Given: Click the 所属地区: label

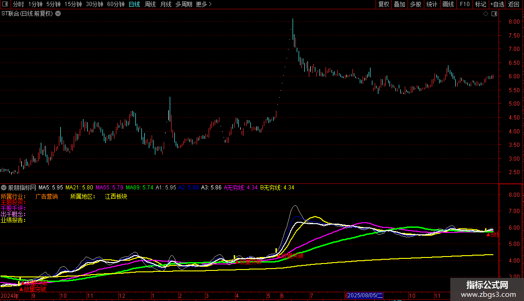Looking at the screenshot, I should point(83,196).
